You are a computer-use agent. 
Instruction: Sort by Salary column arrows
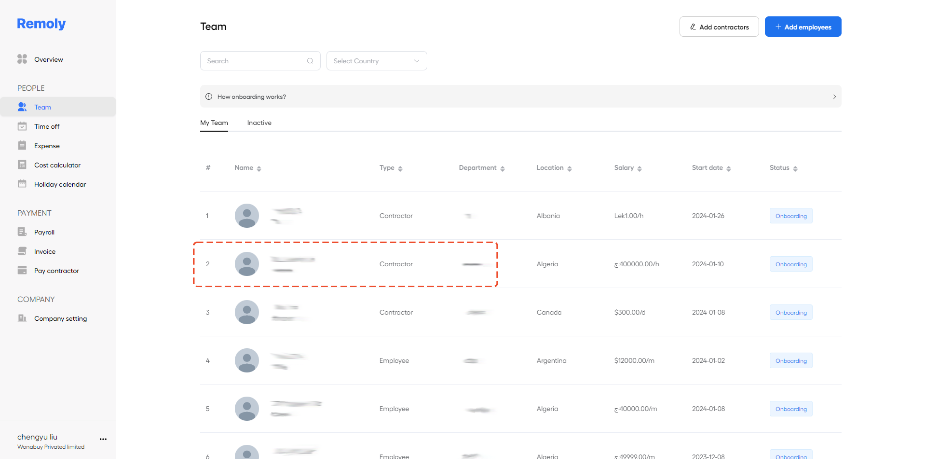pyautogui.click(x=639, y=168)
